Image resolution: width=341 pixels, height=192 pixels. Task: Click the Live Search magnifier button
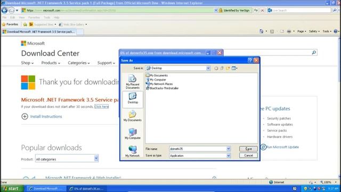(x=335, y=10)
